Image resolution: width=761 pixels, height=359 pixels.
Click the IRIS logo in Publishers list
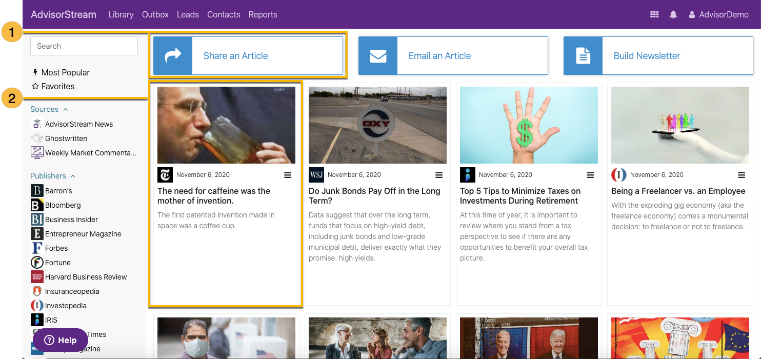37,320
